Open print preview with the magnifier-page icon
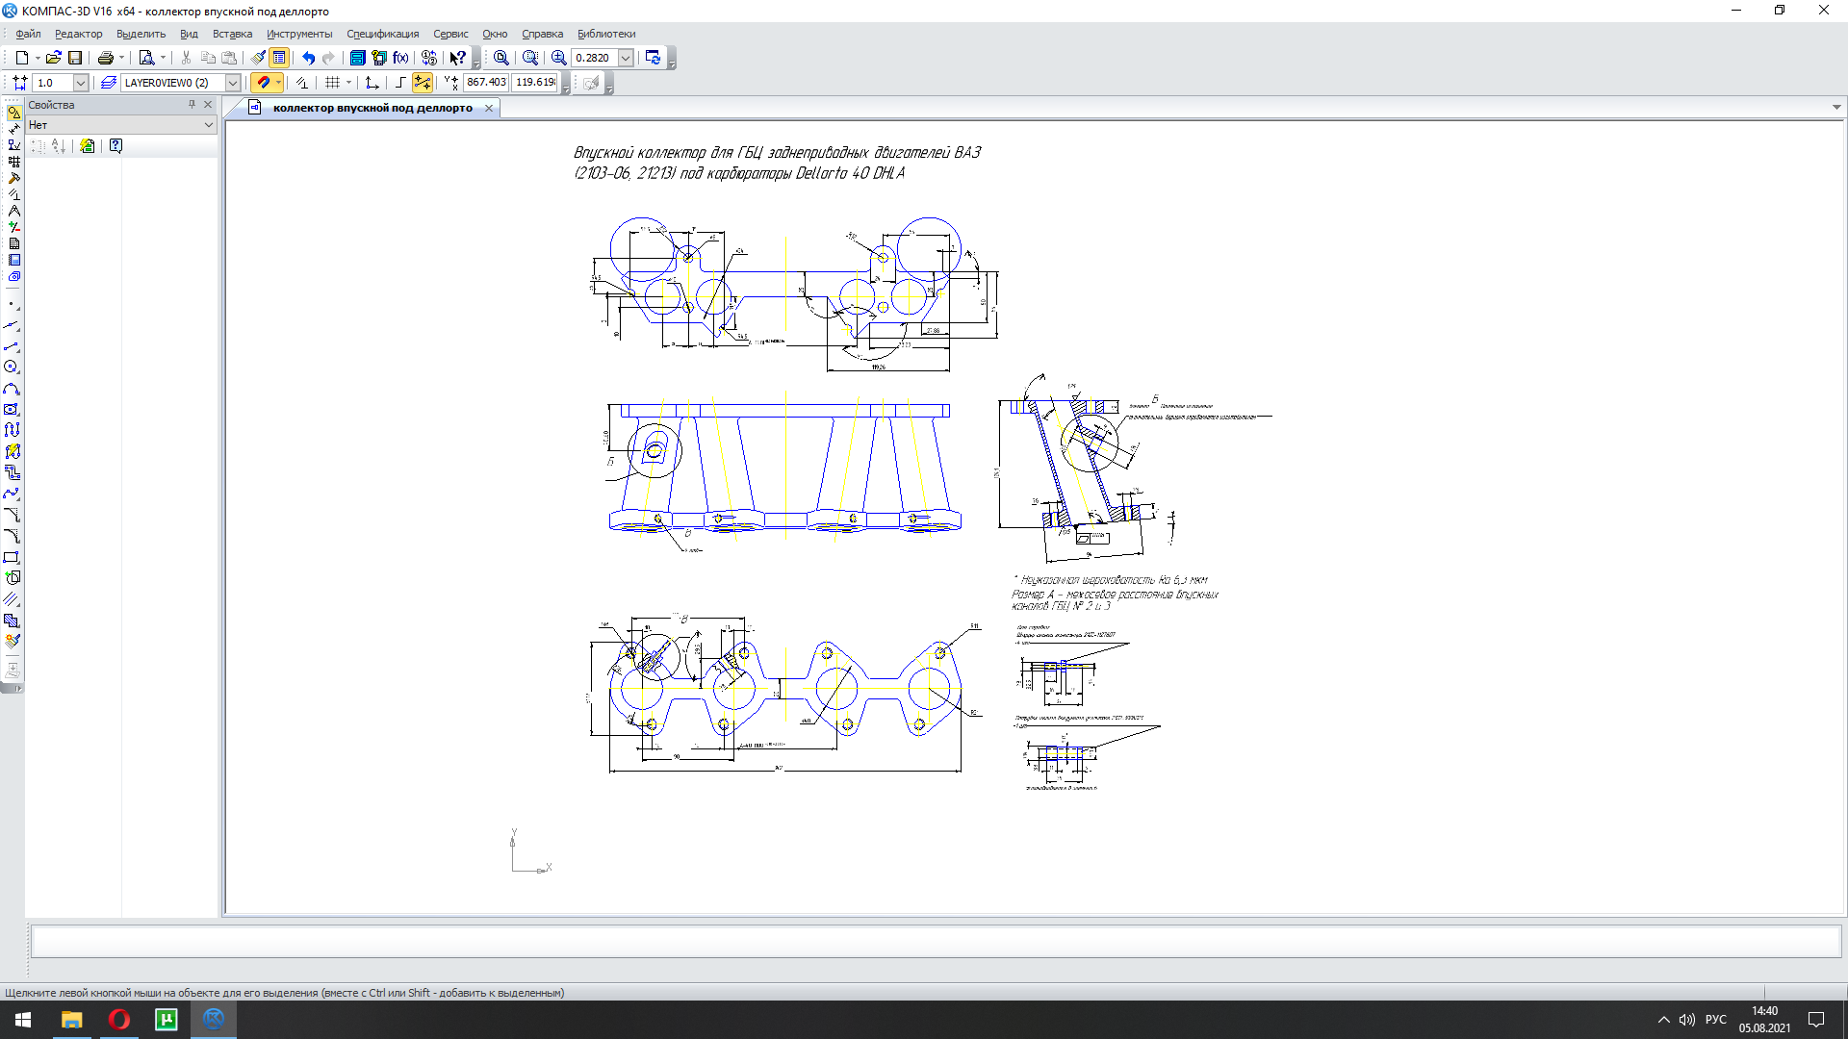 [x=146, y=58]
